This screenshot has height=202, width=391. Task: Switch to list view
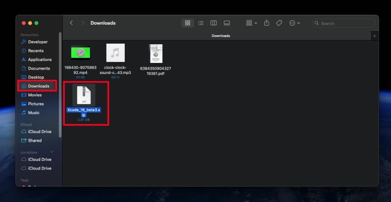click(201, 23)
